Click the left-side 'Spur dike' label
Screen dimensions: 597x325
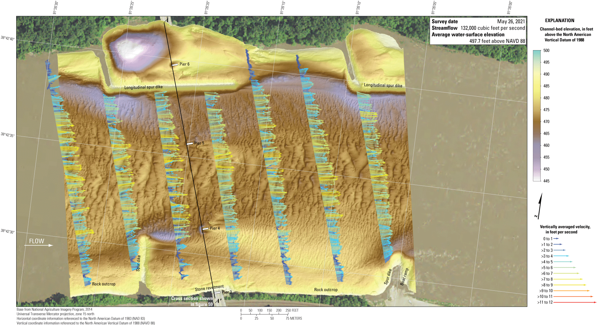[138, 263]
